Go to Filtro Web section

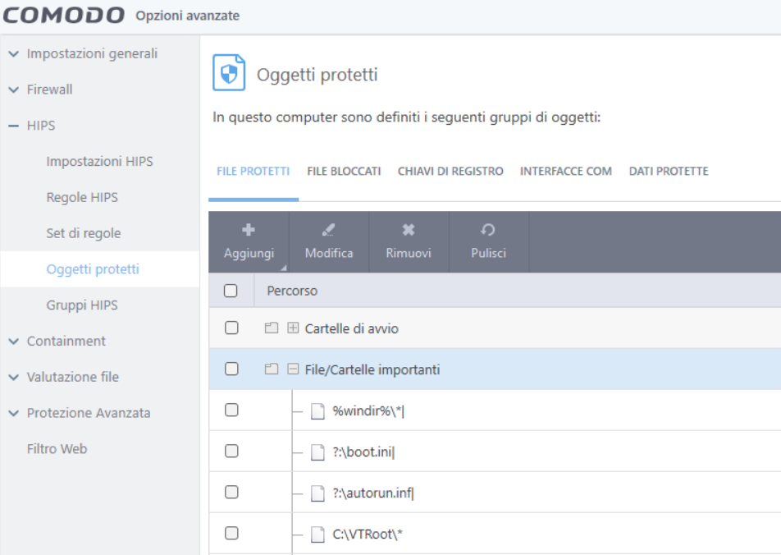(x=57, y=449)
